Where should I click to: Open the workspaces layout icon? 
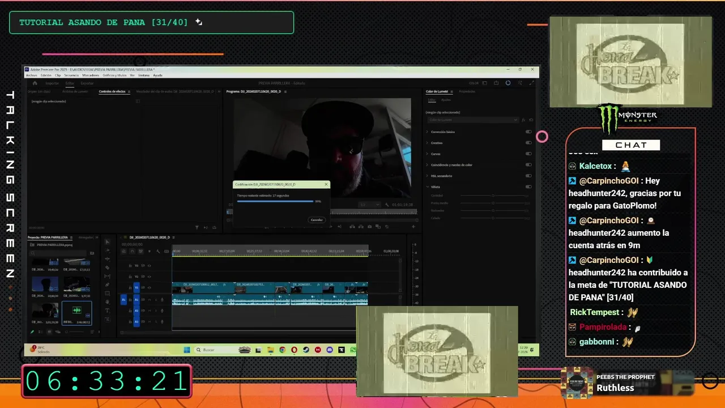[x=486, y=83]
